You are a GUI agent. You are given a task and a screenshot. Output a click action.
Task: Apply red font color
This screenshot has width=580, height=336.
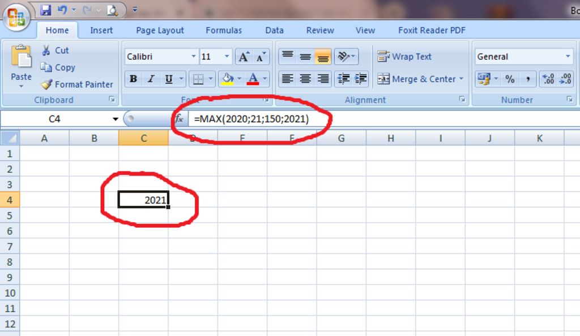pyautogui.click(x=253, y=79)
